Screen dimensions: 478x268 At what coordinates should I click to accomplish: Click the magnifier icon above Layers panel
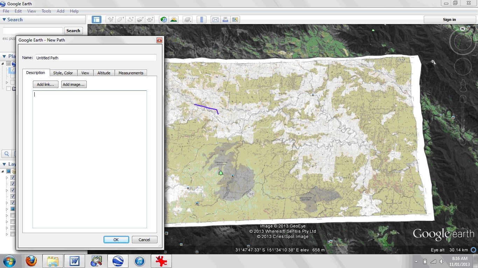click(x=6, y=154)
